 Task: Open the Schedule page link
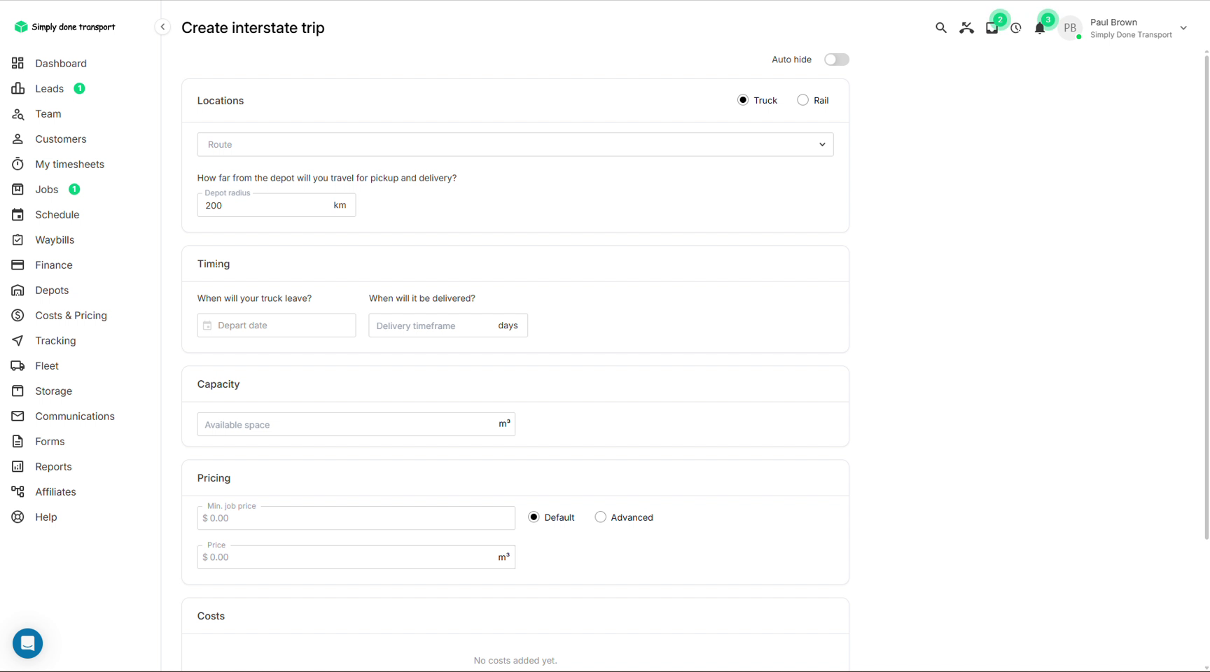[x=57, y=214]
